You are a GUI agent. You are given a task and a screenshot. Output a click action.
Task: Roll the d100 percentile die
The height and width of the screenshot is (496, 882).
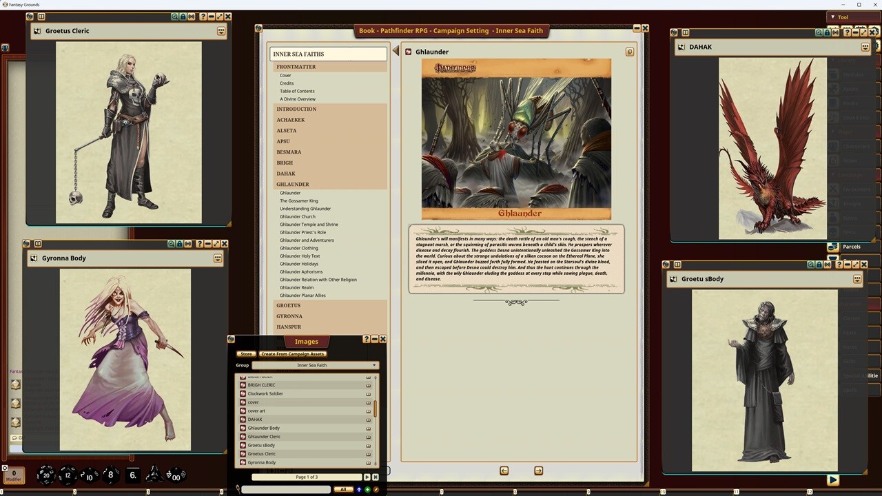point(175,475)
